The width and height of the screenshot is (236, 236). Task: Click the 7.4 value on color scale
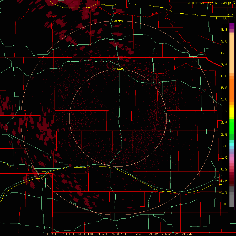pyautogui.click(x=224, y=65)
